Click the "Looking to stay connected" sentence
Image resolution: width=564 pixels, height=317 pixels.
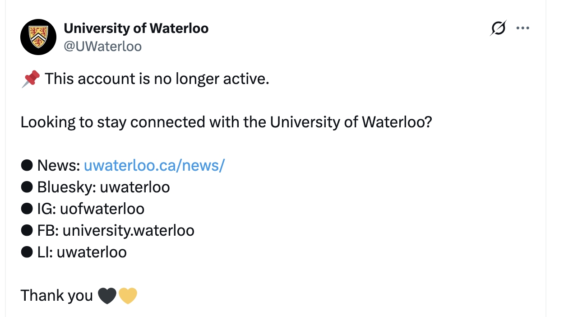click(x=226, y=122)
